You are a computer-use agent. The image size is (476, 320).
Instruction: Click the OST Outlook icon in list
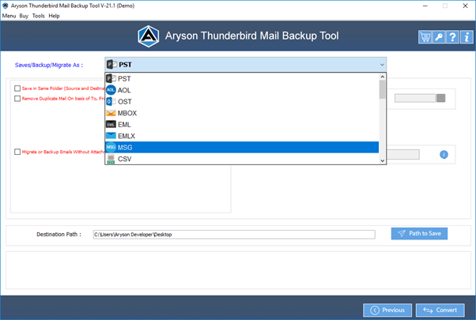coord(111,102)
